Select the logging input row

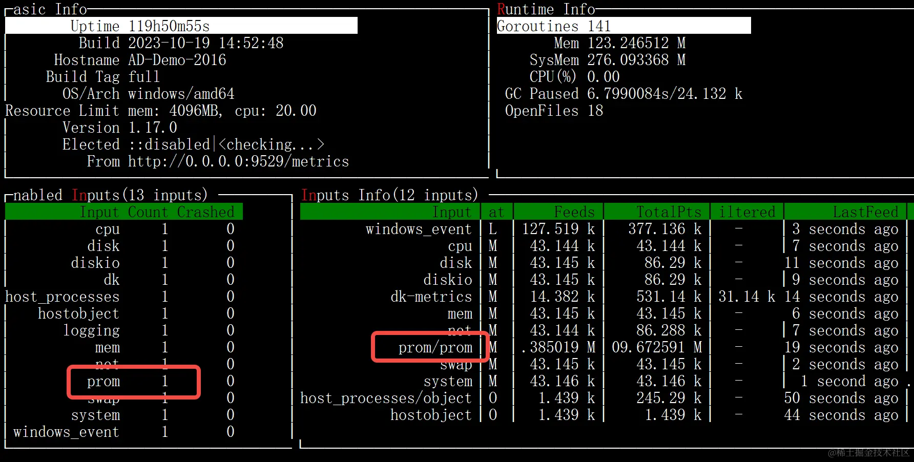pos(123,330)
